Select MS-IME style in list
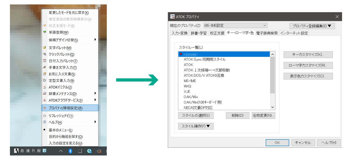Screen dimensions: 352x160 224,81
